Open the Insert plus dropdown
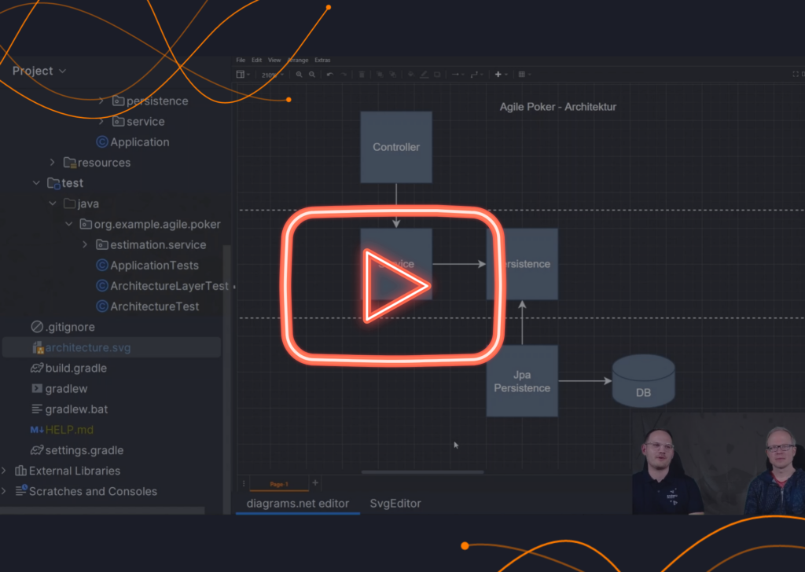The width and height of the screenshot is (805, 572). coord(501,75)
